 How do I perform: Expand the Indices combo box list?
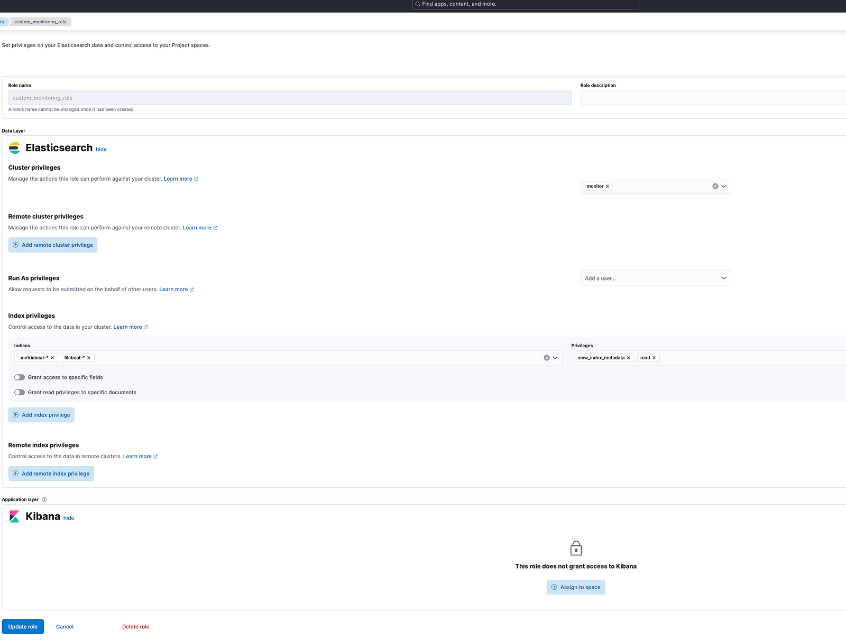tap(555, 358)
